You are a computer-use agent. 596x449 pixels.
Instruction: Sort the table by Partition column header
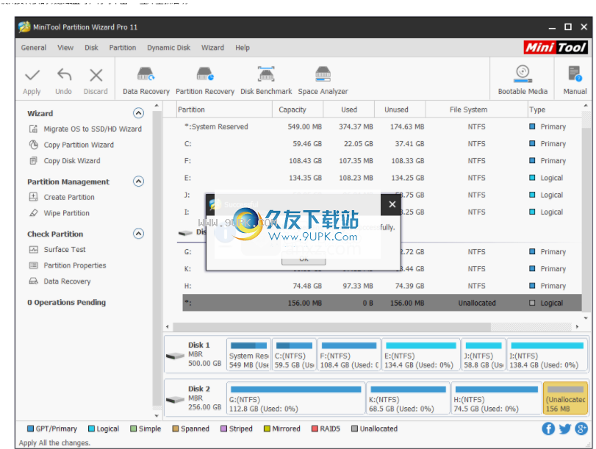tap(224, 109)
